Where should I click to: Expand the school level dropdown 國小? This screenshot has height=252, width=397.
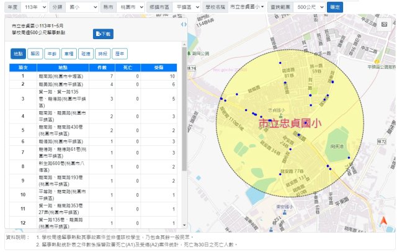coord(82,6)
